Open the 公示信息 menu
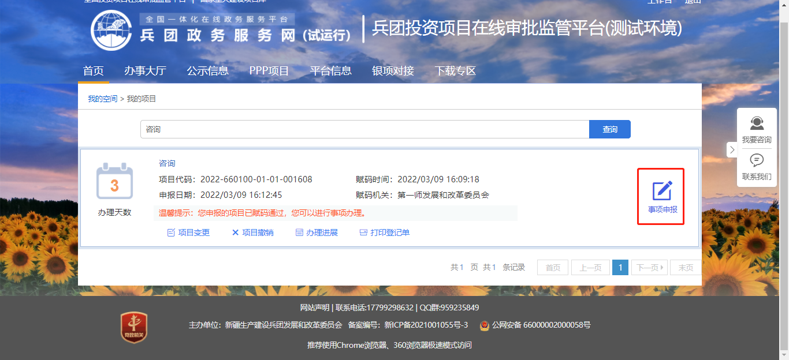 point(207,71)
